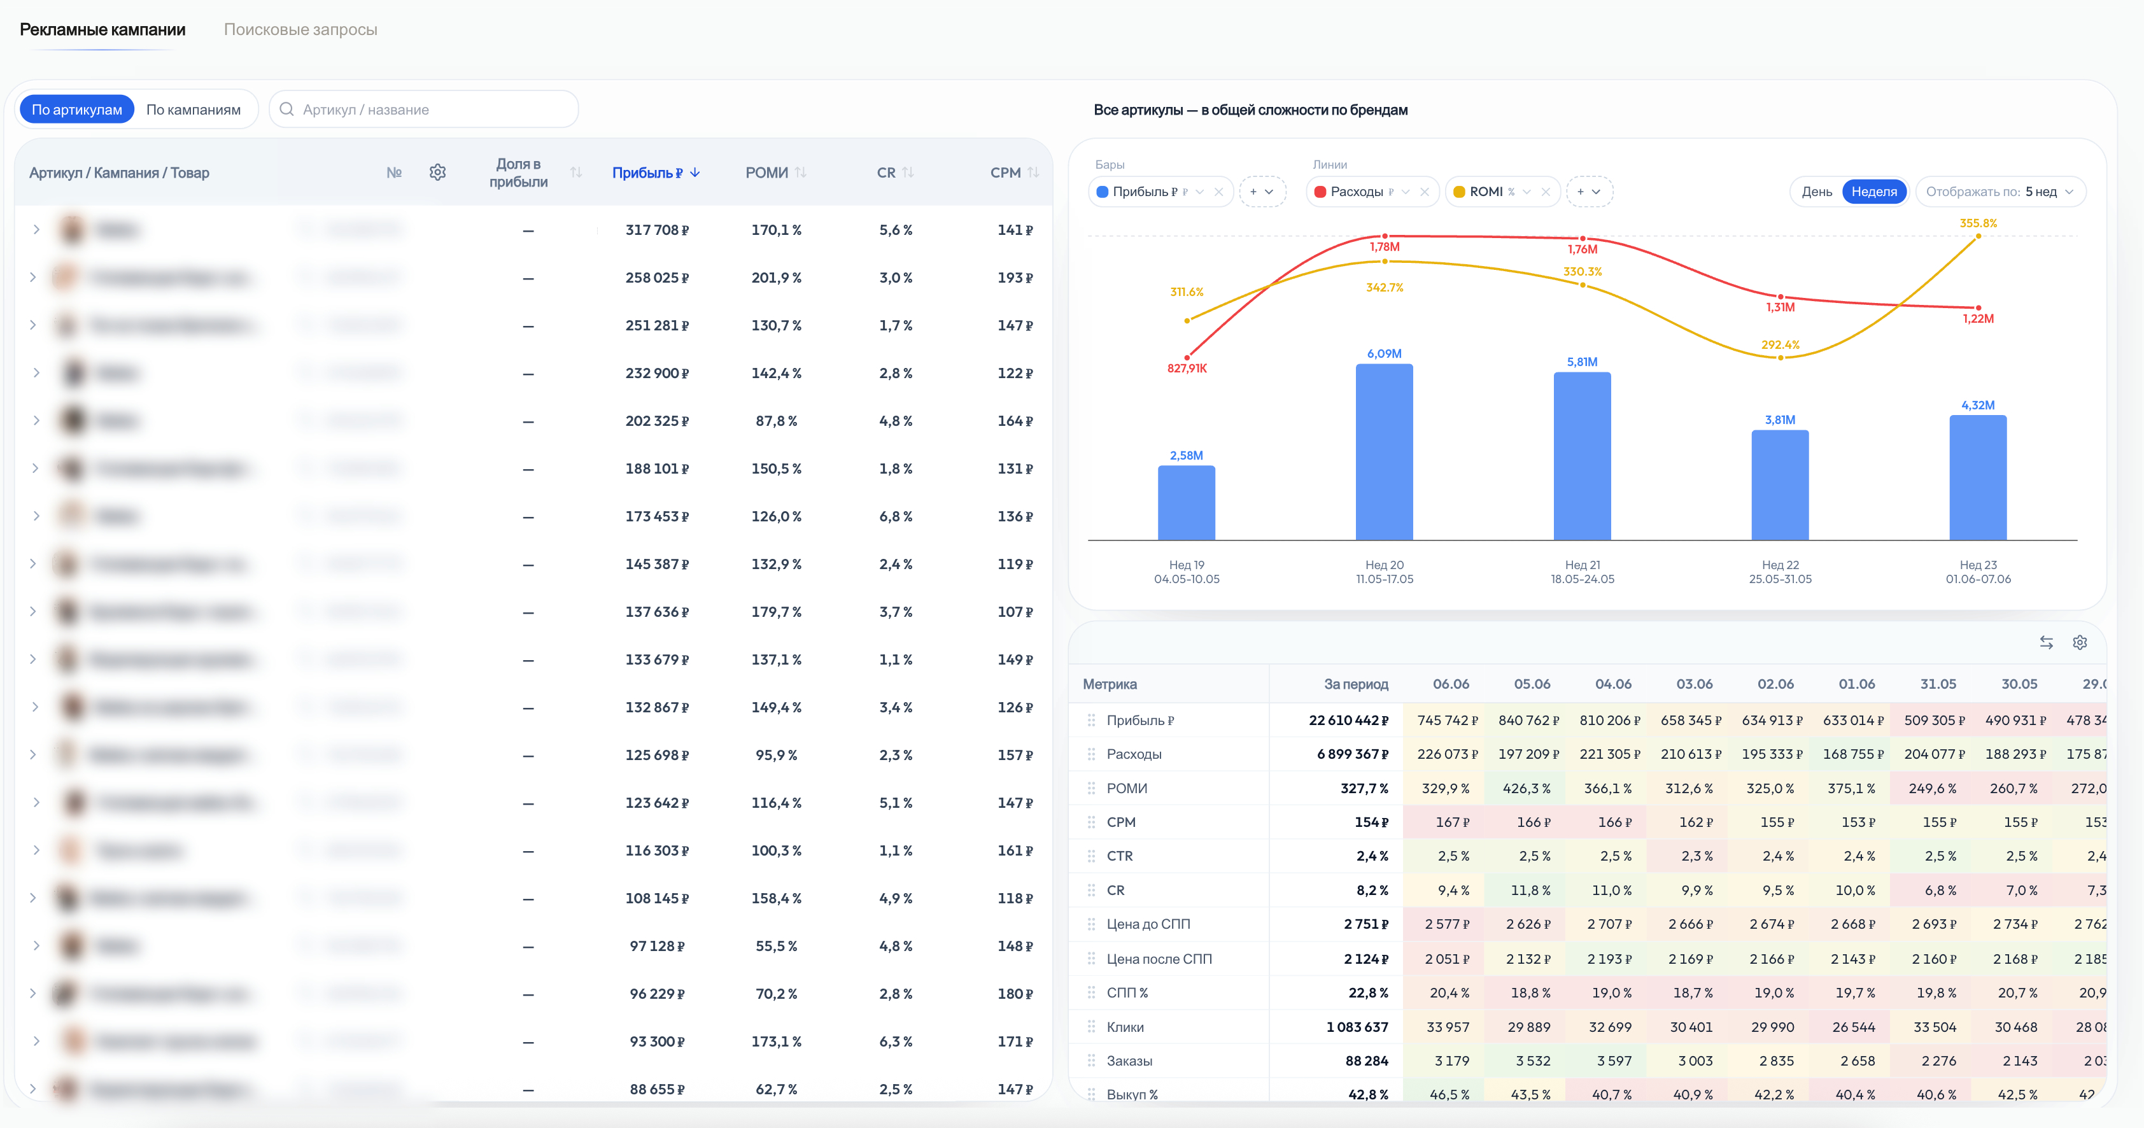
Task: Expand the first article row with 317 708 profit
Action: point(37,229)
